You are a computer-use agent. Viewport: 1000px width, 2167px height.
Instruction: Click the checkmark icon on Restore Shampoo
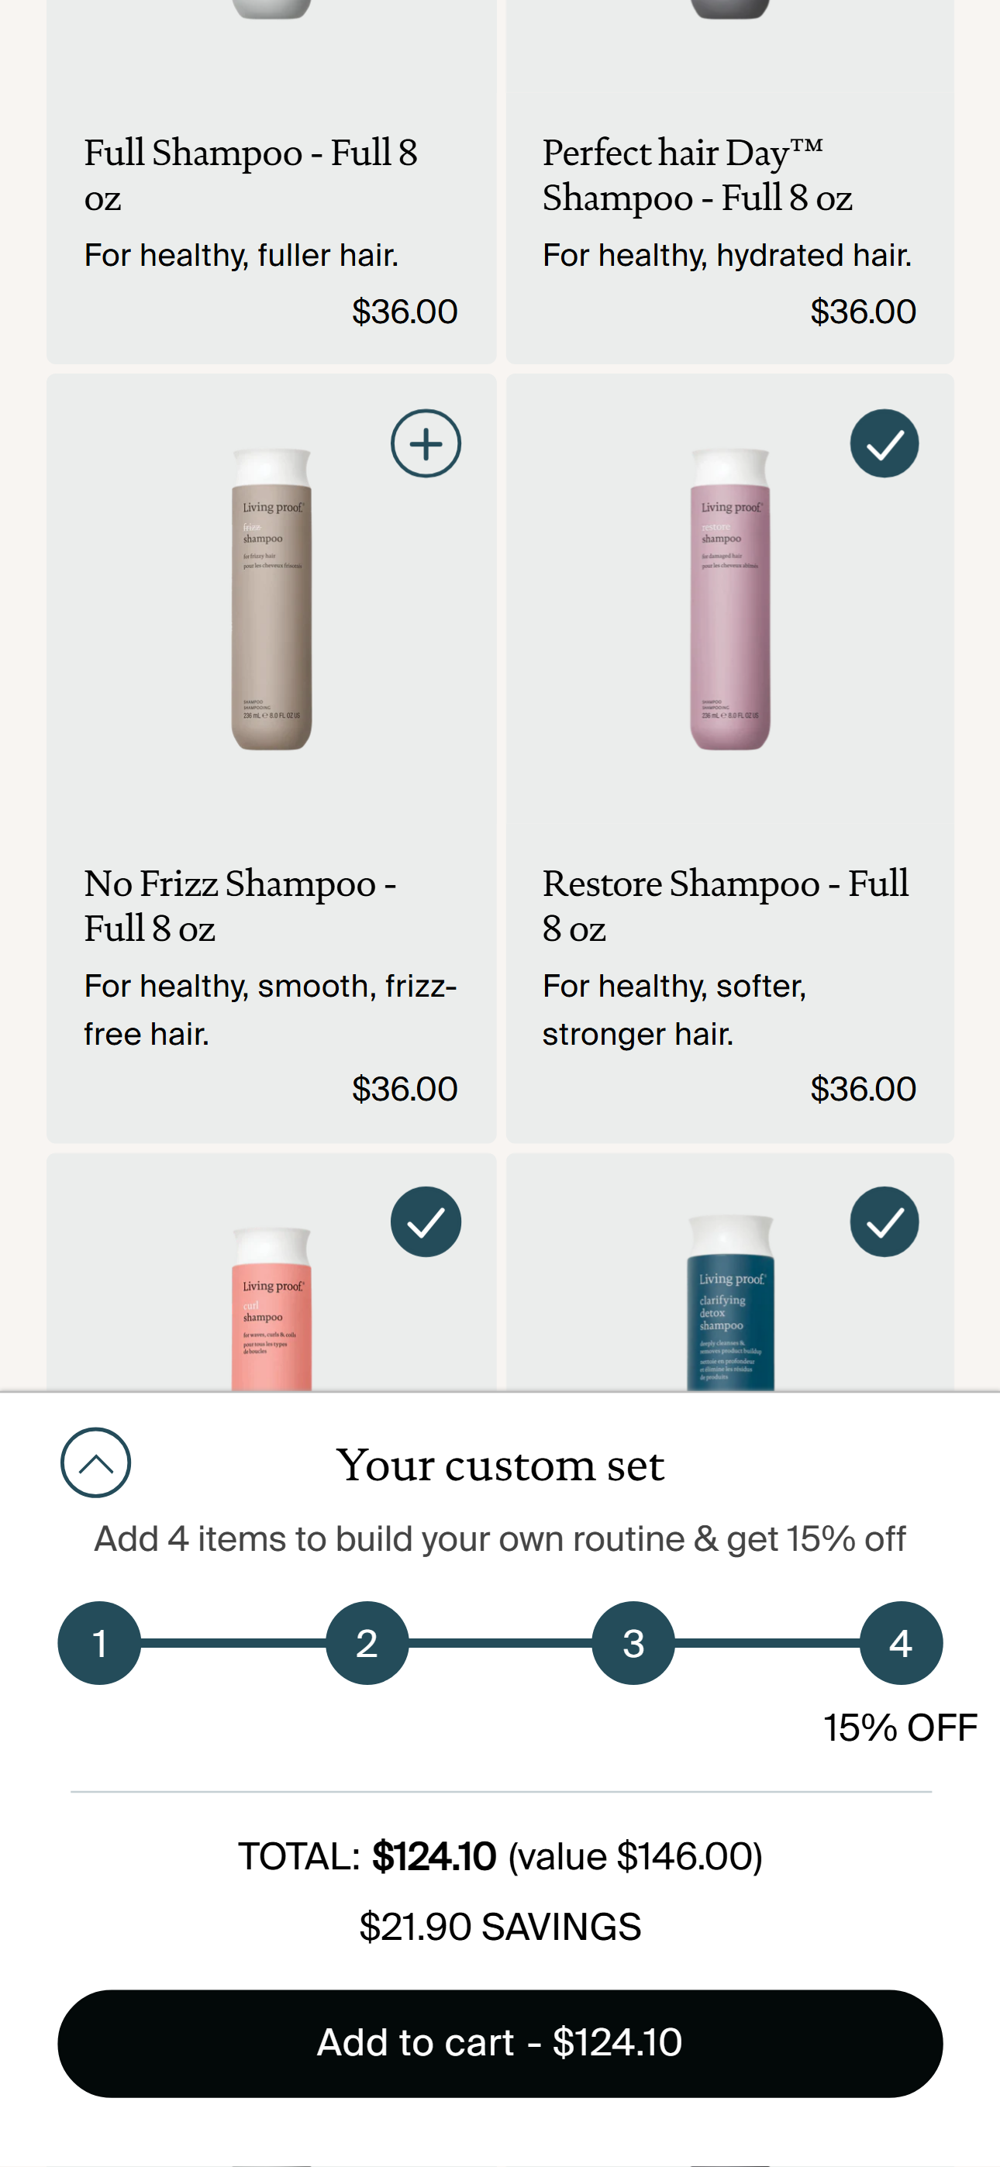pyautogui.click(x=883, y=444)
